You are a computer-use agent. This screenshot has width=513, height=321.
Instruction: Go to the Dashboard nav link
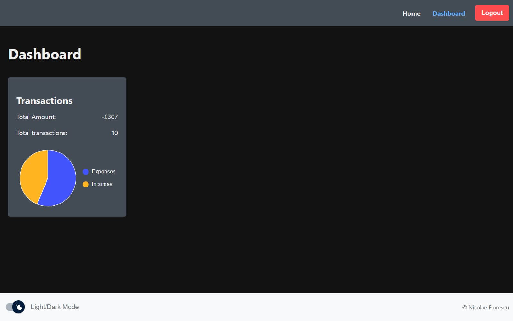(x=449, y=13)
